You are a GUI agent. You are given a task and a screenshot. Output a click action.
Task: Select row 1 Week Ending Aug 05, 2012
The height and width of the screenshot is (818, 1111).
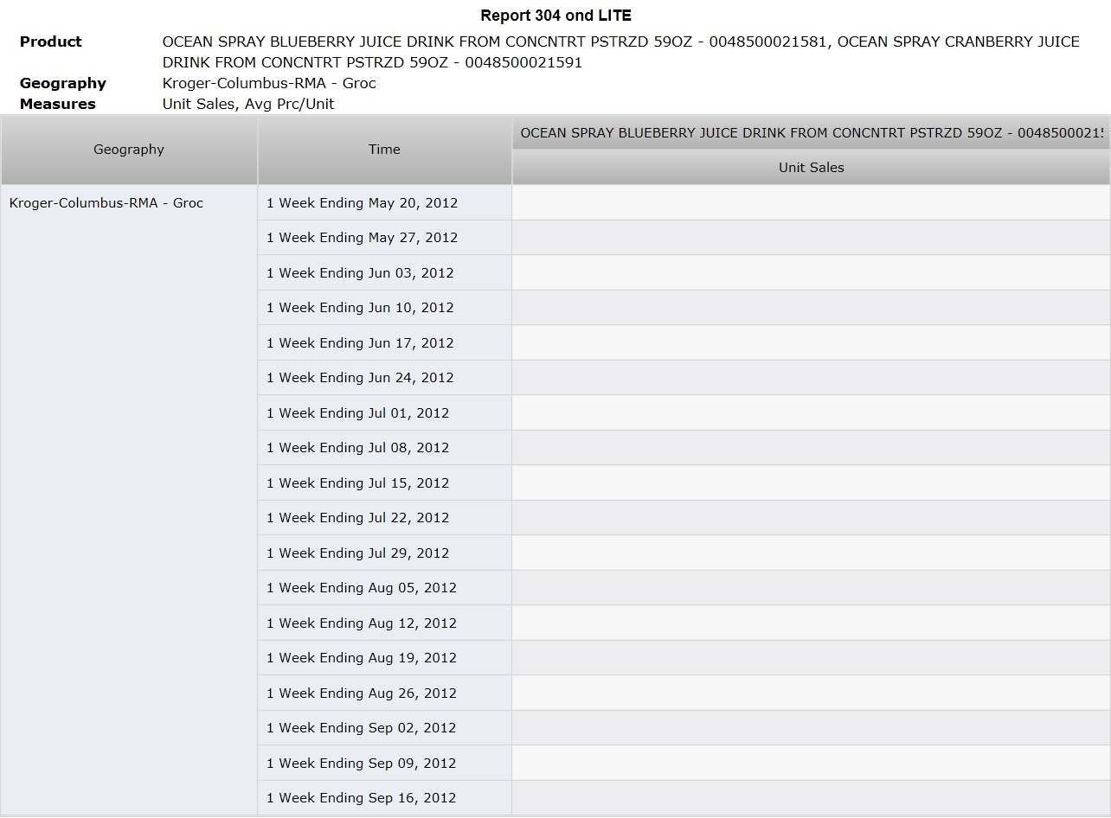pos(384,588)
